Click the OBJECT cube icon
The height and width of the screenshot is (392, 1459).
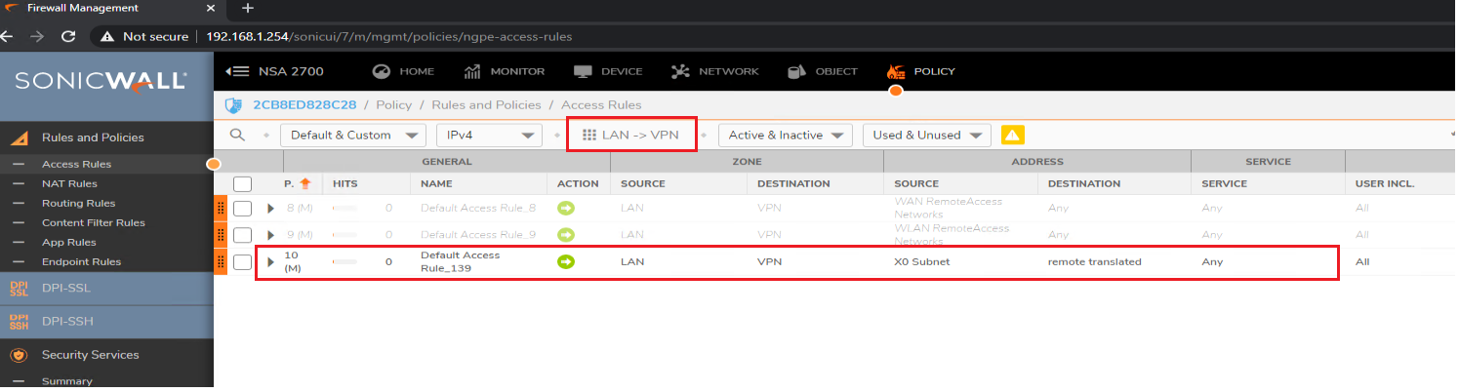[x=797, y=71]
